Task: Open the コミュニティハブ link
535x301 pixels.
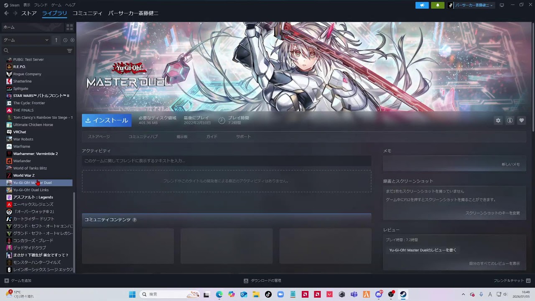Action: [x=143, y=137]
